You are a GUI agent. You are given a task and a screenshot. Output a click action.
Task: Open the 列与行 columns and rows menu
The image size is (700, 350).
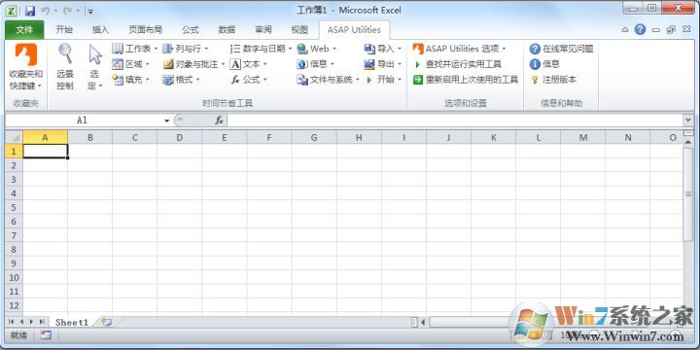[x=186, y=49]
